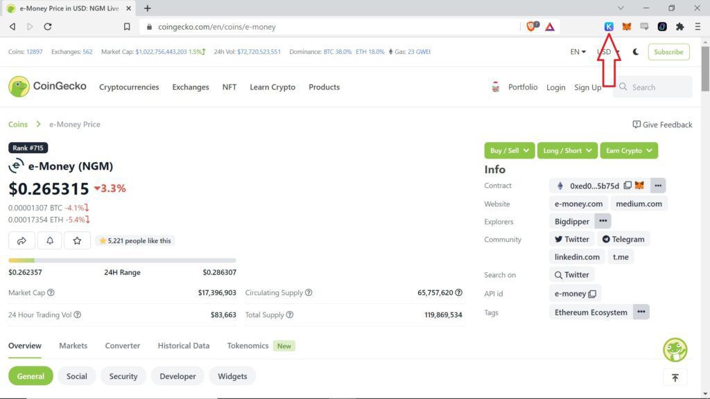Click Give Feedback
The height and width of the screenshot is (399, 710).
pyautogui.click(x=662, y=125)
